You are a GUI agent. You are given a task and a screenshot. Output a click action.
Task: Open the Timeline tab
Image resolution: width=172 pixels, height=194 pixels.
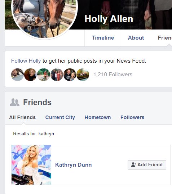click(x=103, y=38)
